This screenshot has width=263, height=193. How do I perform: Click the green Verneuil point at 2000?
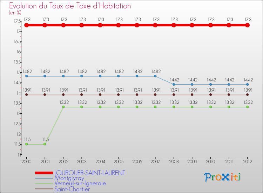point(27,144)
